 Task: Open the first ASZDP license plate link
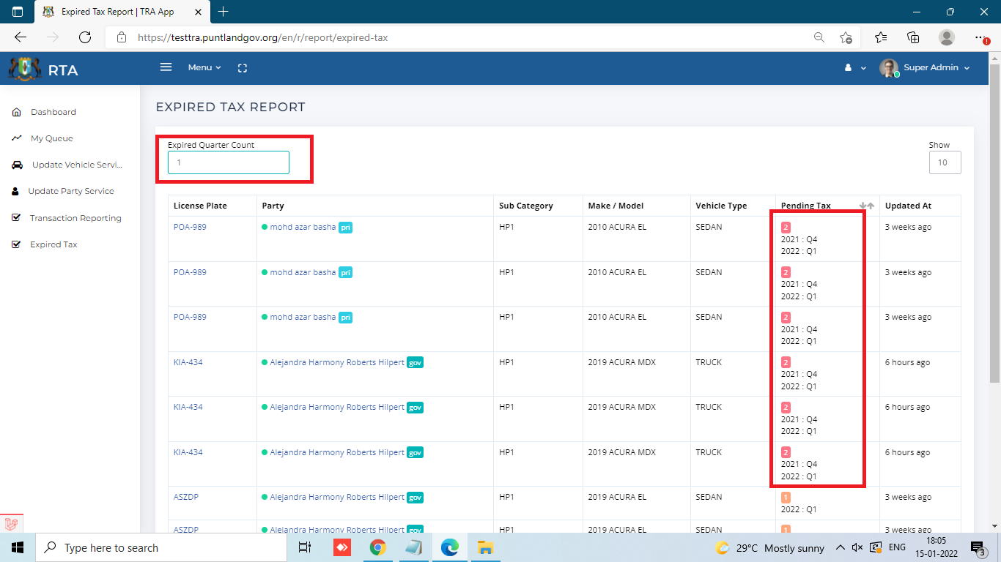coord(186,497)
